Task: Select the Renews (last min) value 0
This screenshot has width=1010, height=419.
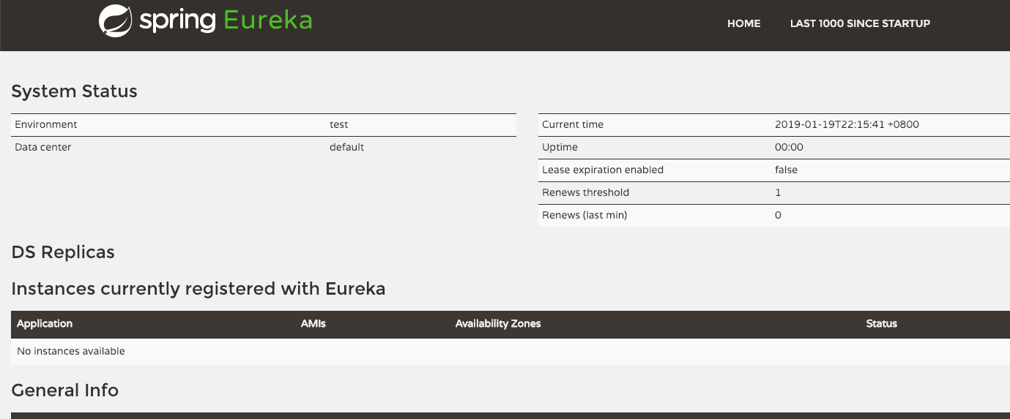Action: click(x=778, y=215)
